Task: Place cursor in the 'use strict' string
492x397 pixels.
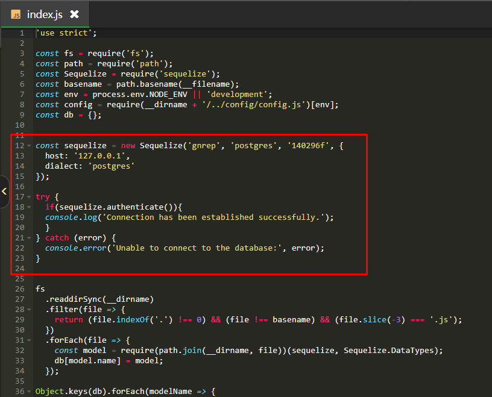Action: click(64, 33)
